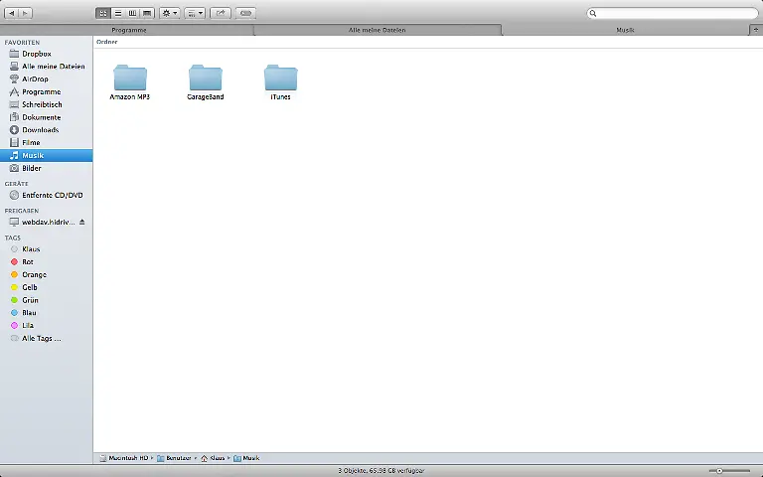
Task: Select Alle meine Dateien in sidebar
Action: pos(47,67)
